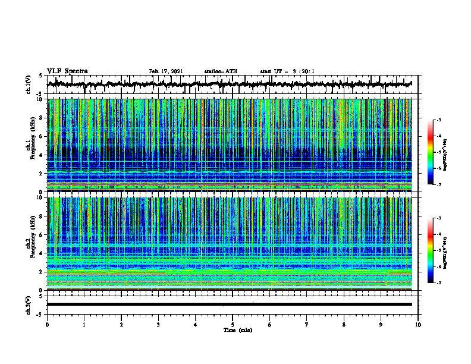
Task: Click the lower color scale bar
Action: click(430, 250)
